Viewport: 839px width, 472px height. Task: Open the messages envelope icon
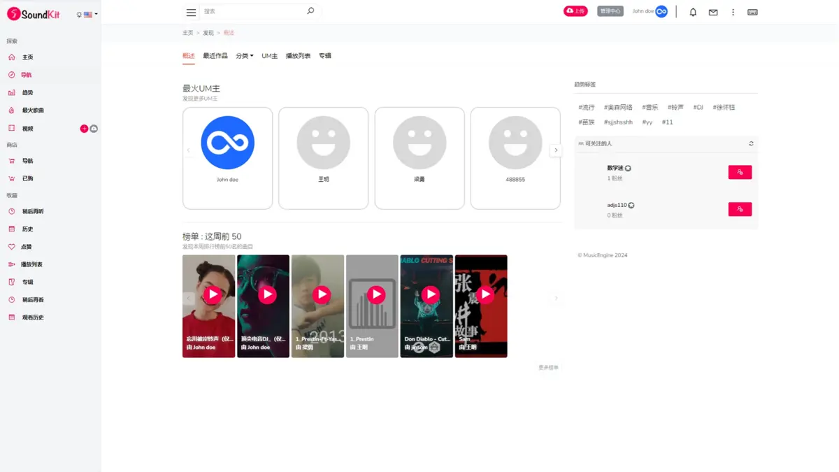point(713,12)
